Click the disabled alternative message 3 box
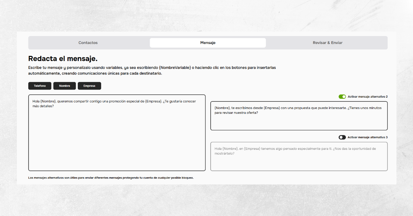Viewport: 413px width, 216px height. click(x=299, y=161)
